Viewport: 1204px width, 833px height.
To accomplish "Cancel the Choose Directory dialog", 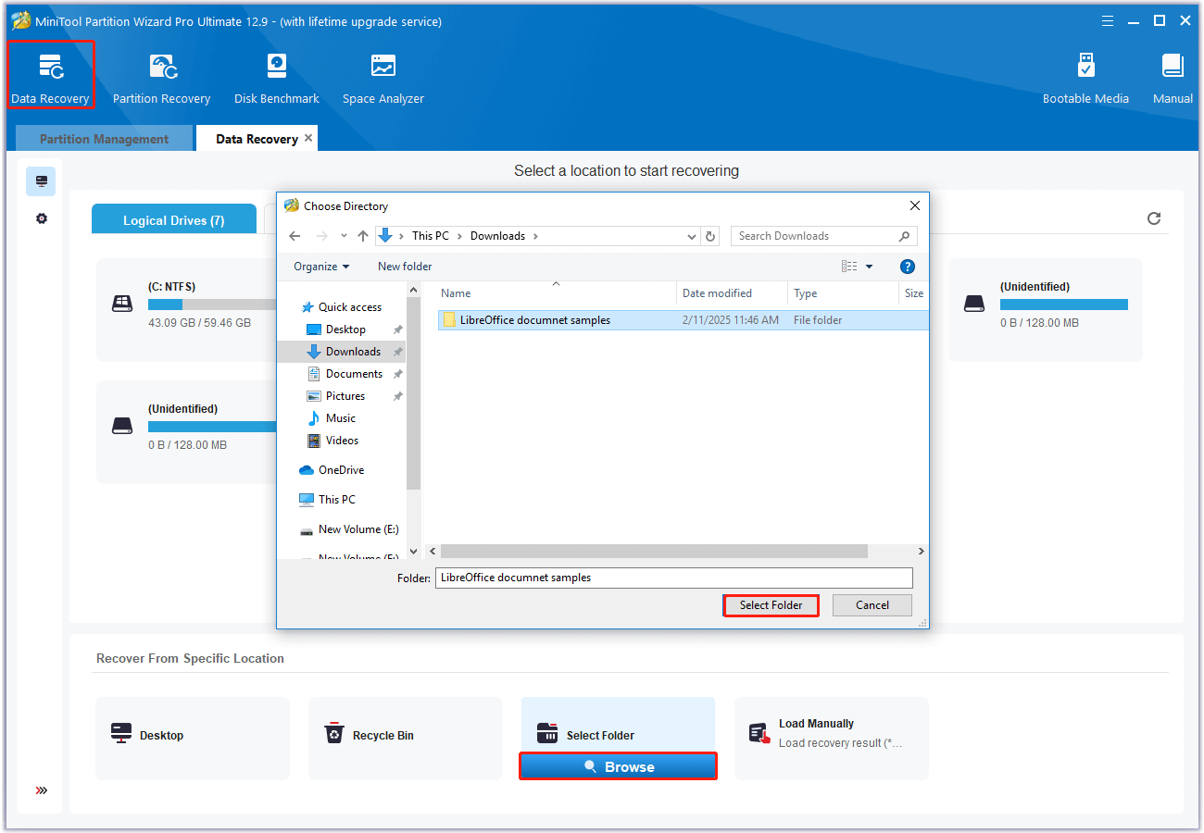I will (x=872, y=605).
